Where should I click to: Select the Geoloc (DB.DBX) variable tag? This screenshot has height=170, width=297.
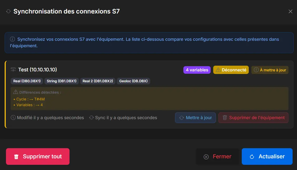coord(134,81)
